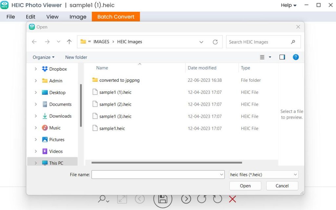Open help with blue question mark icon
Image resolution: width=336 pixels, height=210 pixels.
coord(296,57)
